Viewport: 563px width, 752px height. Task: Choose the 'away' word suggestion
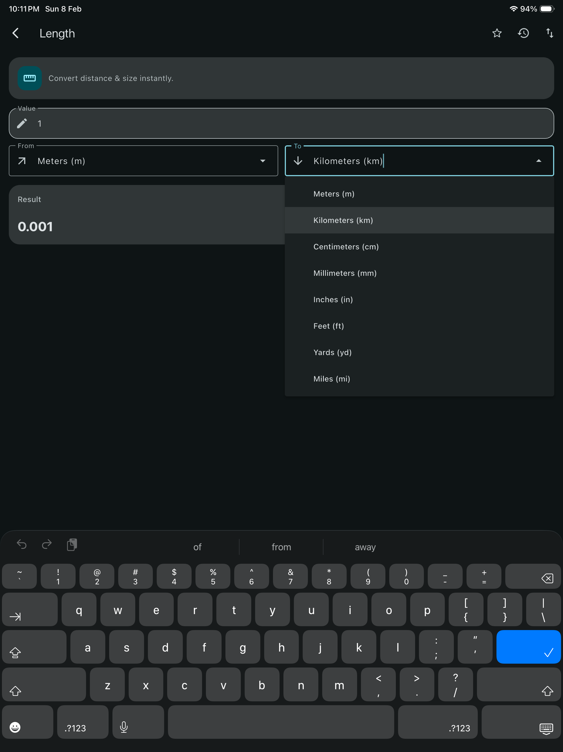click(x=365, y=547)
